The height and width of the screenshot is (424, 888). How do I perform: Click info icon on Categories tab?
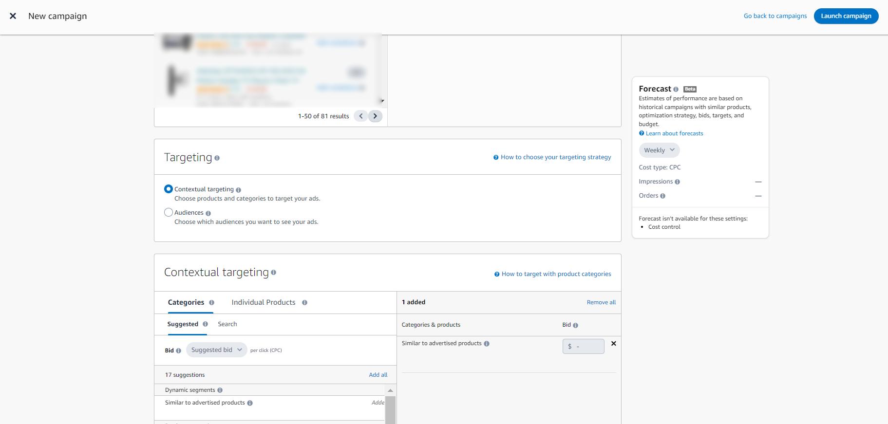click(211, 303)
